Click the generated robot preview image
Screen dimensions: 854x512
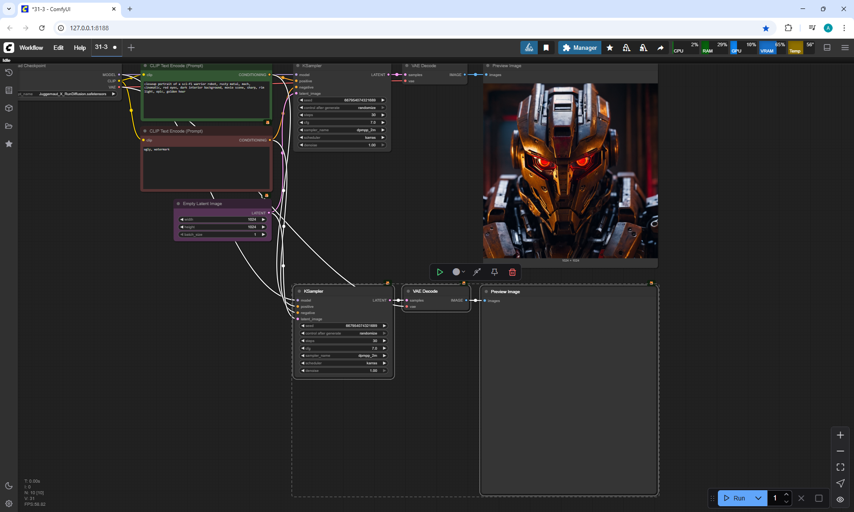pyautogui.click(x=570, y=171)
